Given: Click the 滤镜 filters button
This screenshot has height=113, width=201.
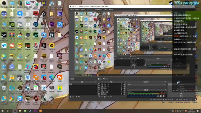Looking at the screenshot, I should point(106,79).
